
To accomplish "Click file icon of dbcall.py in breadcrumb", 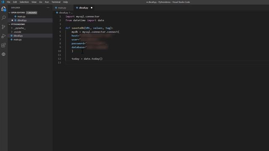I will (x=57, y=13).
